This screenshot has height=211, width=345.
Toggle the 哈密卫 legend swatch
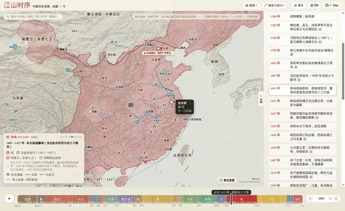click(x=8, y=157)
